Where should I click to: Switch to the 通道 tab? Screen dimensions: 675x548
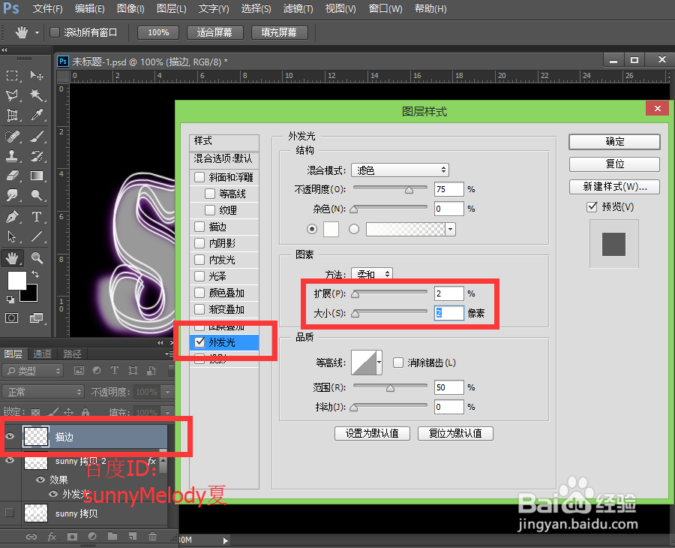coord(41,353)
